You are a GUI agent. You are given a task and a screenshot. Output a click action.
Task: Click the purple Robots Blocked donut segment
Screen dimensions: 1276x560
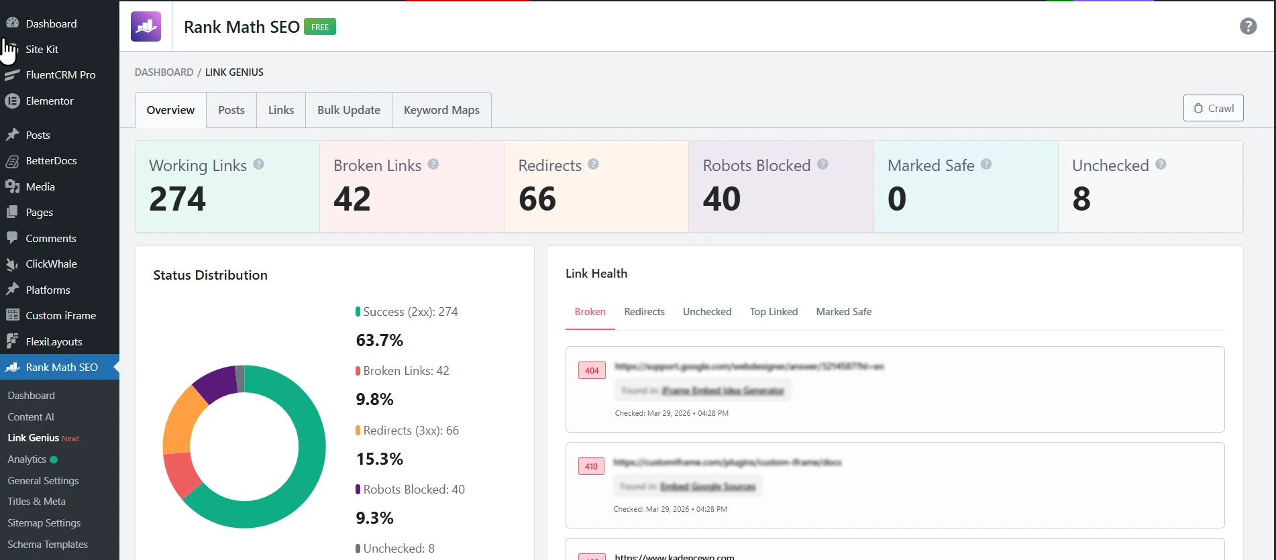pyautogui.click(x=216, y=382)
